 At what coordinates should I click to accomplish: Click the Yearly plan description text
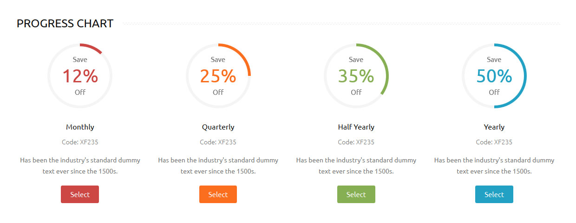[x=494, y=166]
